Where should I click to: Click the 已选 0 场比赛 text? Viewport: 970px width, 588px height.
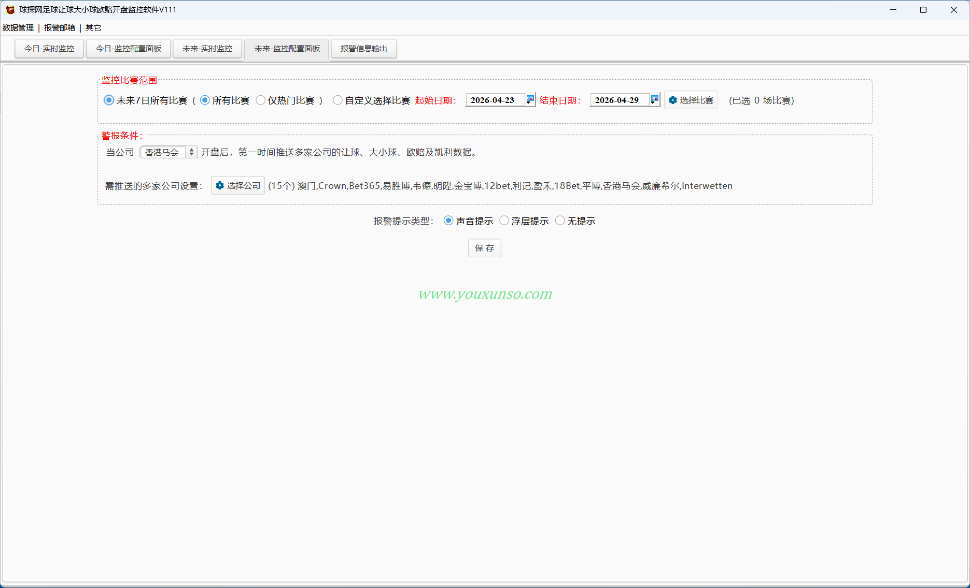pos(762,100)
